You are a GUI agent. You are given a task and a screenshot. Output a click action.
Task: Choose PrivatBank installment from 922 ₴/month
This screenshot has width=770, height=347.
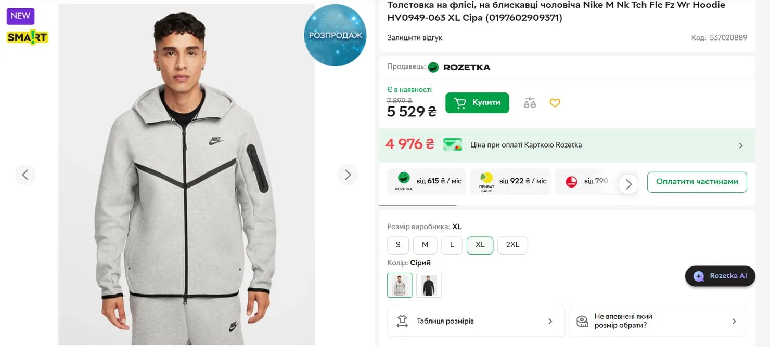[510, 181]
